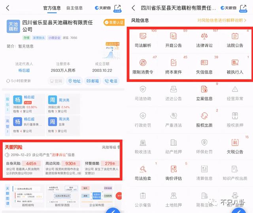The height and width of the screenshot is (213, 253).
Task: Switch to 官方信息 tab
Action: point(52,8)
